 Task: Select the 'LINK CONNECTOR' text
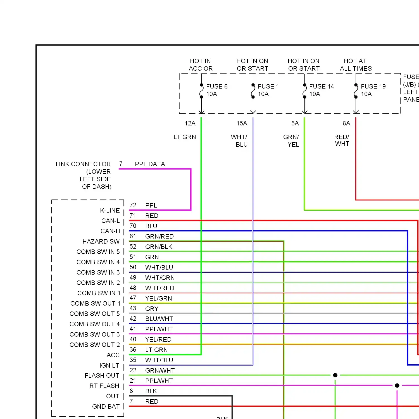pos(83,164)
